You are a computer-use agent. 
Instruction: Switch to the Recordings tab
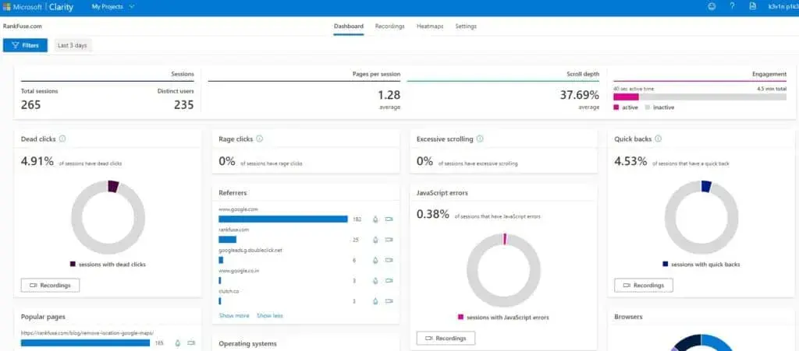[390, 26]
